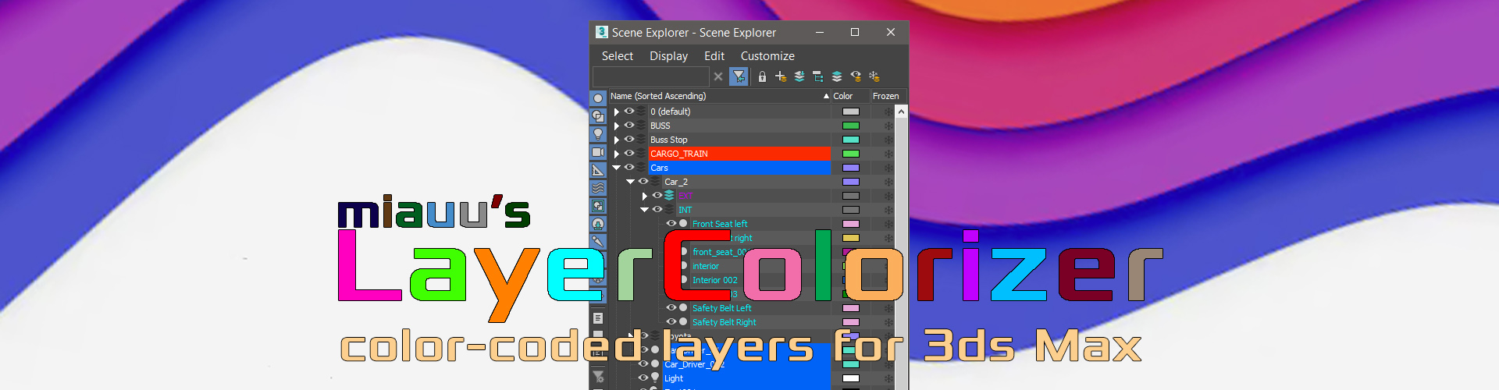Hide the BUSS layer via eye icon
Image resolution: width=1499 pixels, height=390 pixels.
pos(629,126)
